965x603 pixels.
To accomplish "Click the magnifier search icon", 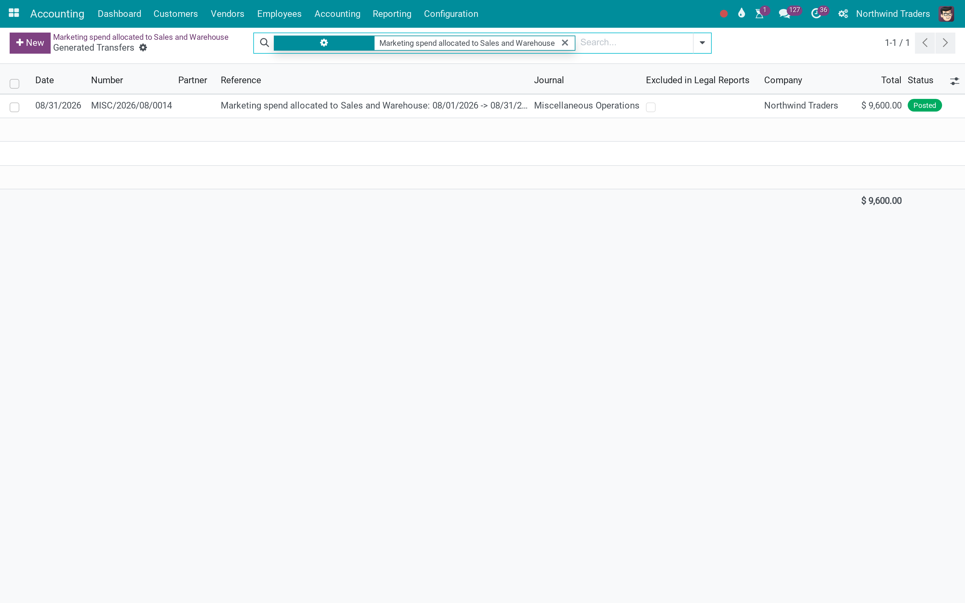I will pyautogui.click(x=264, y=43).
